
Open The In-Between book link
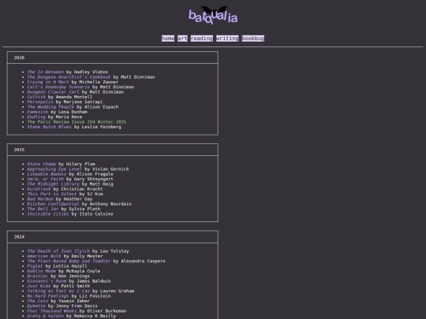pos(46,72)
